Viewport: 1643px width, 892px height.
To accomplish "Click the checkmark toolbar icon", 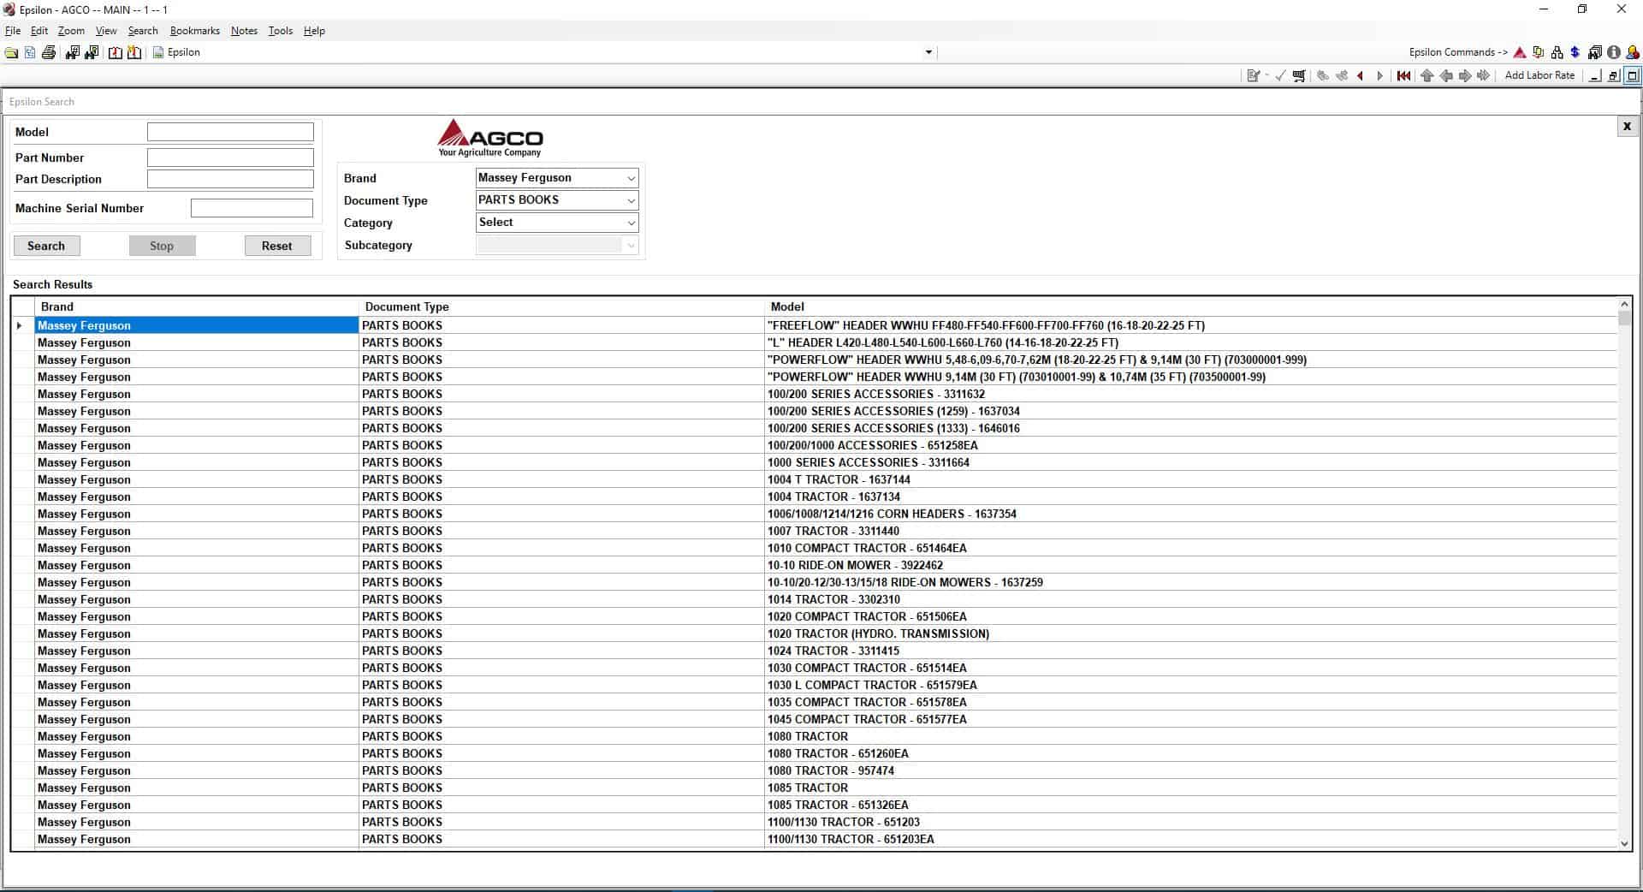I will pyautogui.click(x=1280, y=76).
